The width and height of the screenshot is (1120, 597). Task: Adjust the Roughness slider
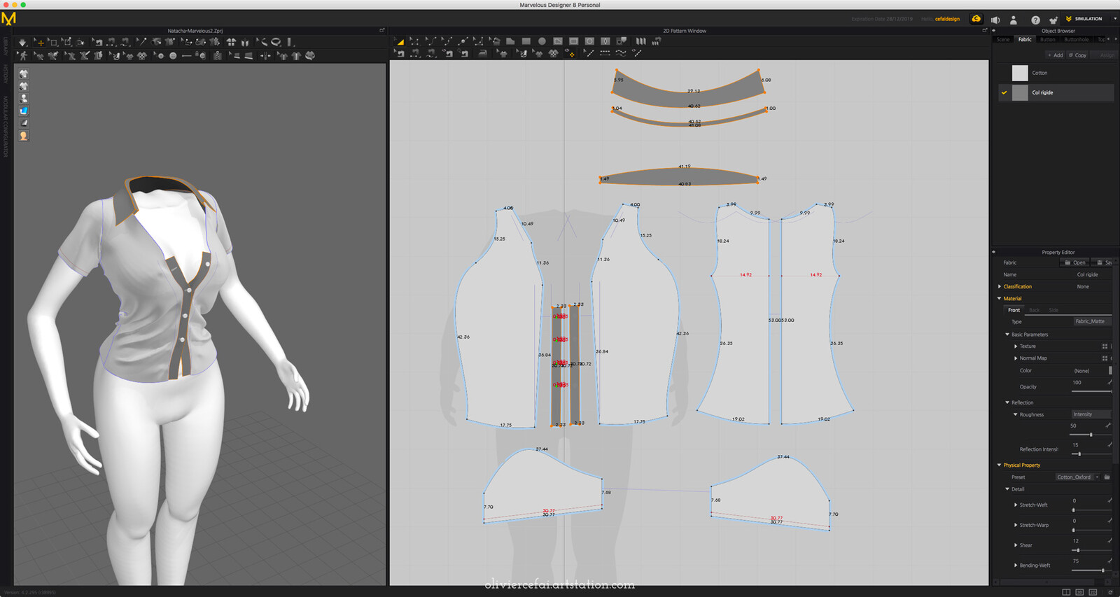click(x=1091, y=435)
